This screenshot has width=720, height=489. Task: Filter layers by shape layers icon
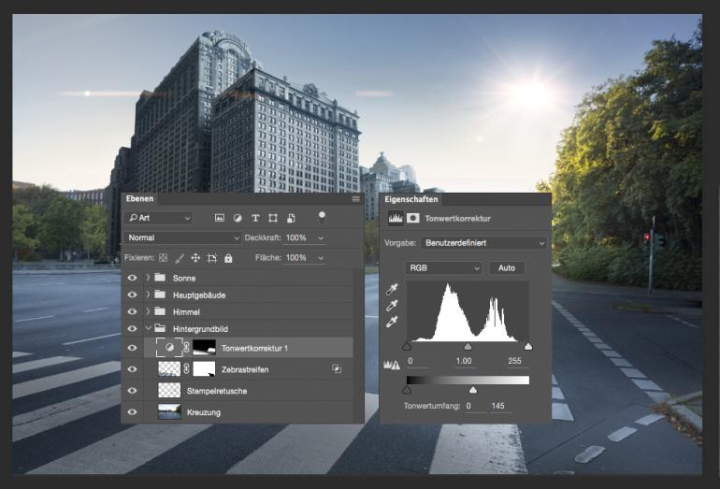pos(273,218)
